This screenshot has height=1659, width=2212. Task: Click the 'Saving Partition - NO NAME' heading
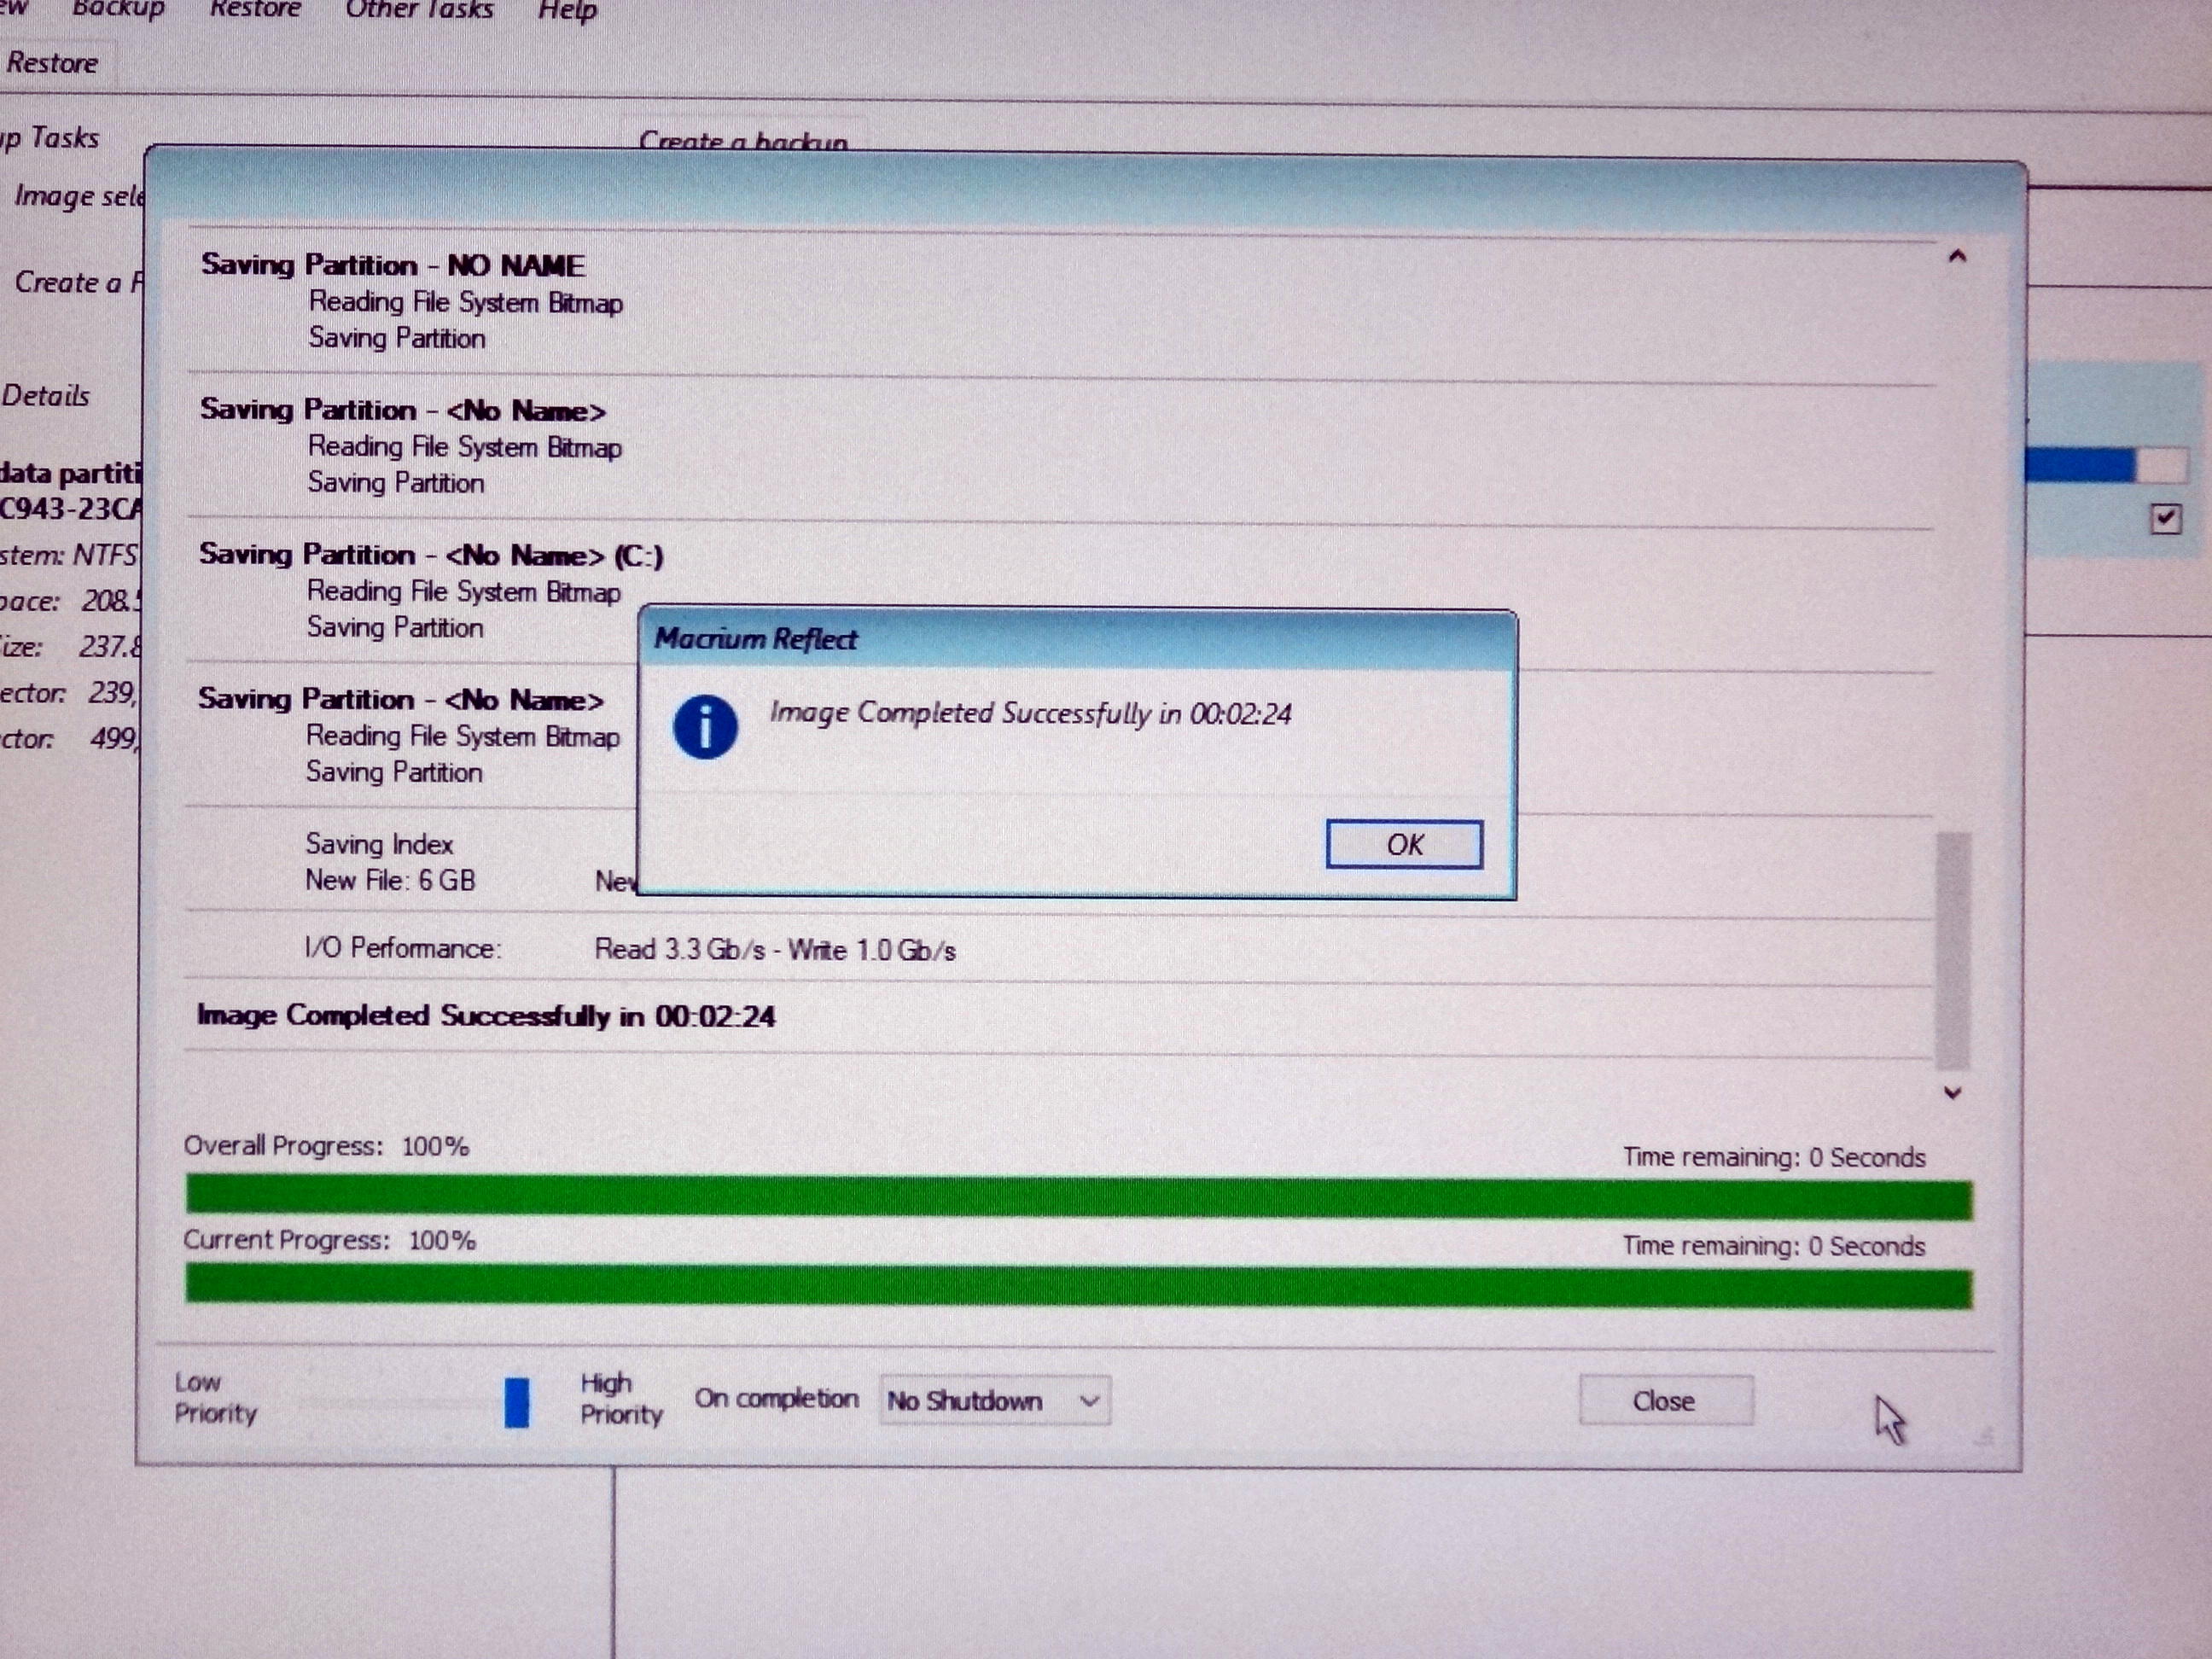[393, 265]
